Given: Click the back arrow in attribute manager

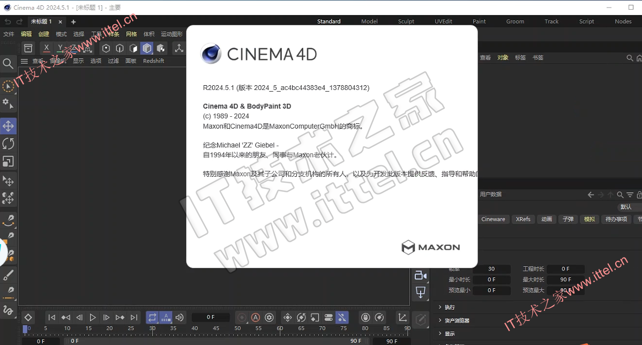Looking at the screenshot, I should coord(591,195).
